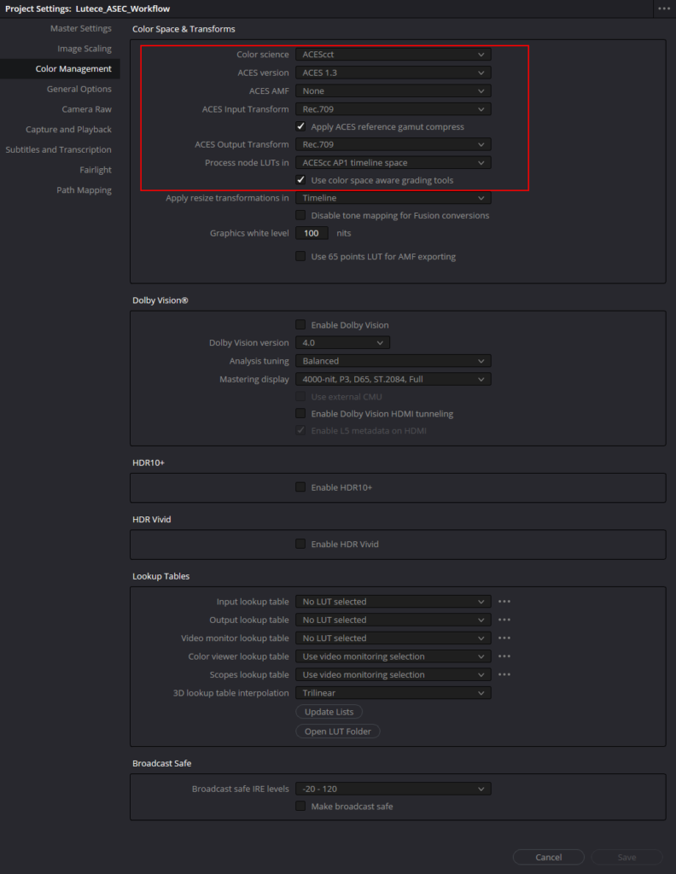This screenshot has height=874, width=676.
Task: Open the Color science dropdown
Action: 393,55
